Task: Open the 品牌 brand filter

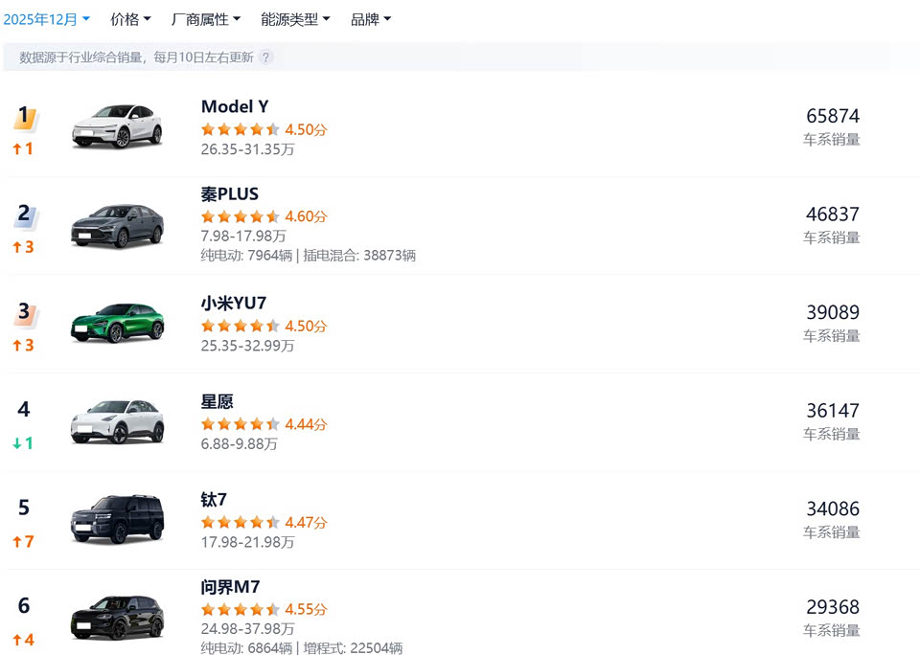Action: [x=371, y=19]
